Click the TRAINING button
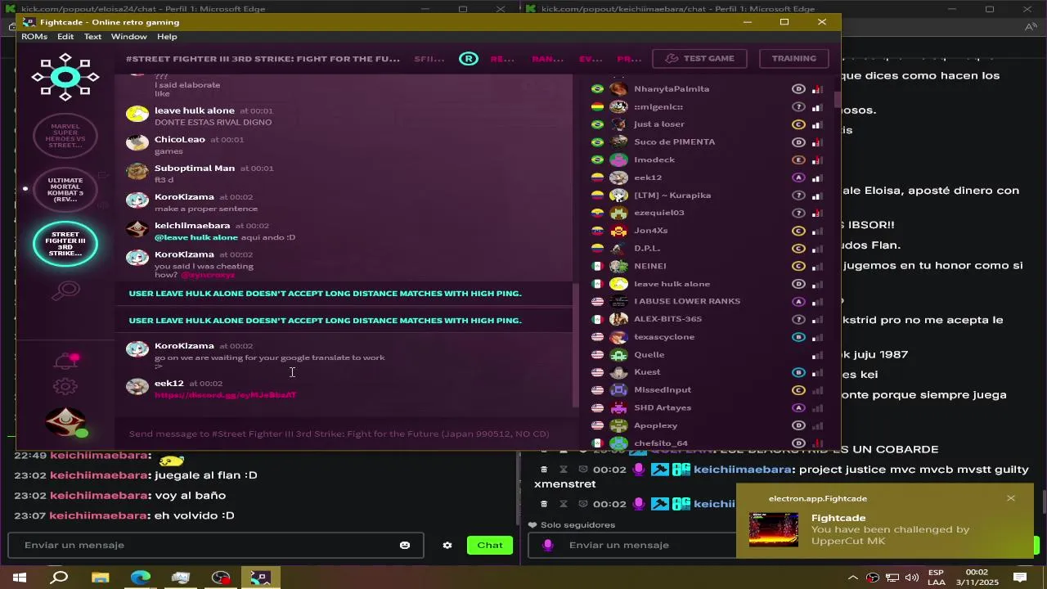 pyautogui.click(x=793, y=59)
